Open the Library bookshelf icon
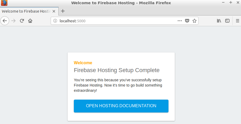Viewport: 241px width, 124px height. click(x=219, y=21)
